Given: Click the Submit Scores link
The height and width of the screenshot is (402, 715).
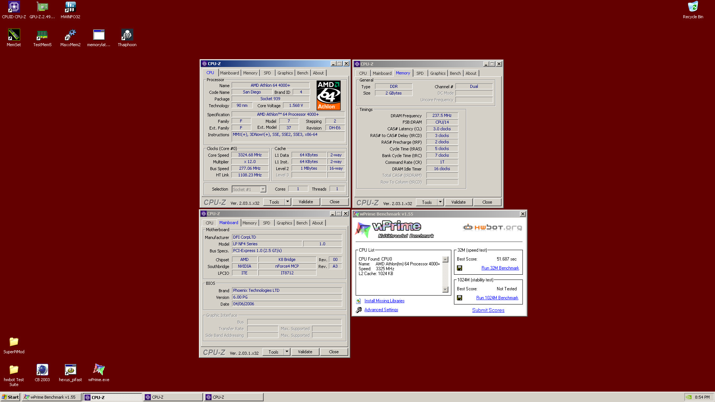Looking at the screenshot, I should pyautogui.click(x=488, y=310).
